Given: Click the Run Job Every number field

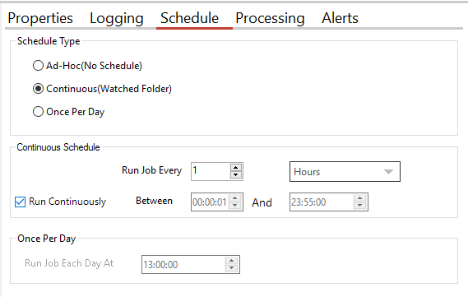Looking at the screenshot, I should click(211, 171).
